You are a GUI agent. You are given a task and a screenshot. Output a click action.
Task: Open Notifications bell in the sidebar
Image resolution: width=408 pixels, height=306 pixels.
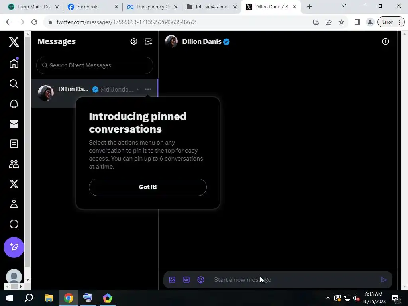coord(14,104)
